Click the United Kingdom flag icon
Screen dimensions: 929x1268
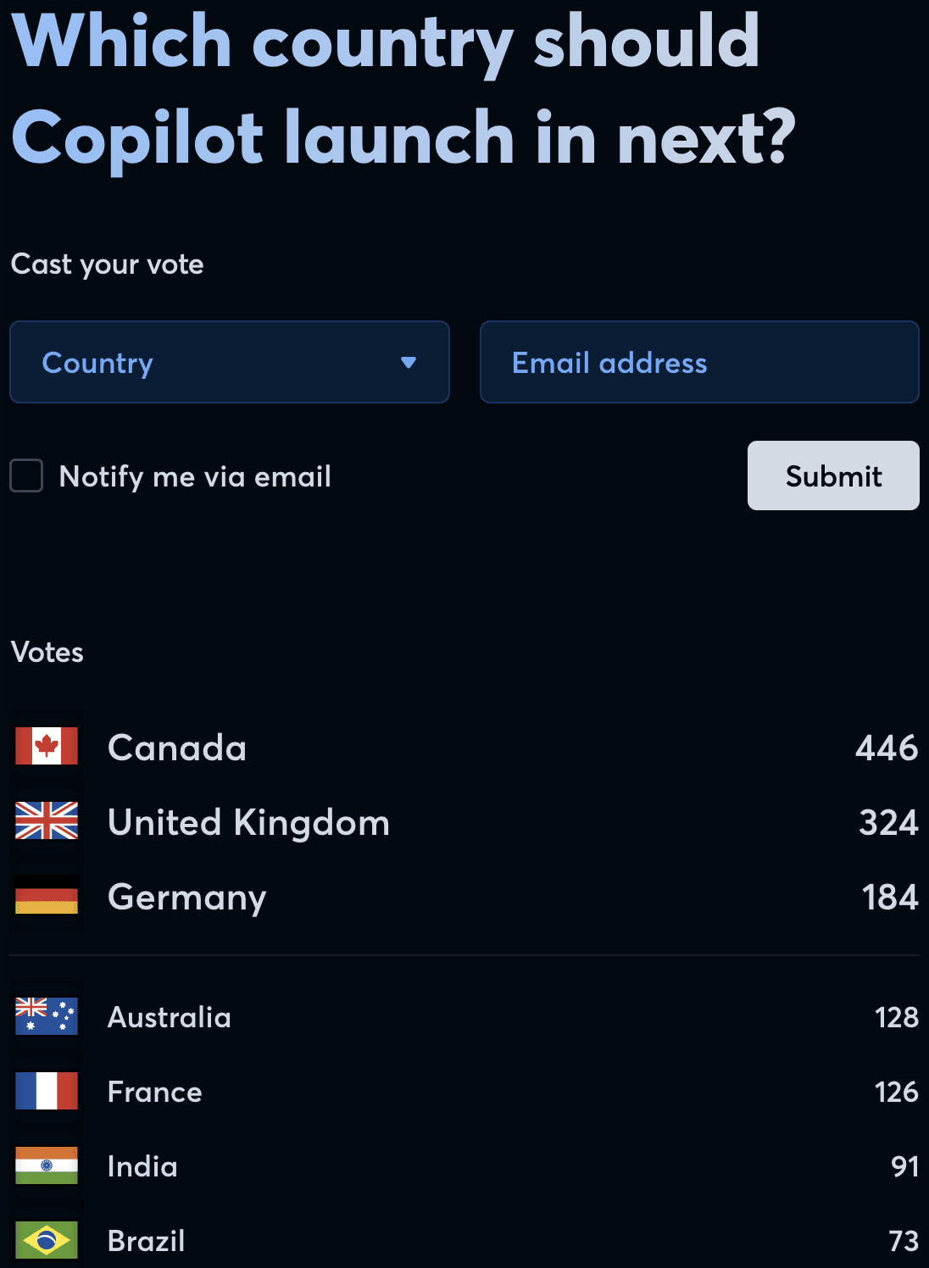47,821
